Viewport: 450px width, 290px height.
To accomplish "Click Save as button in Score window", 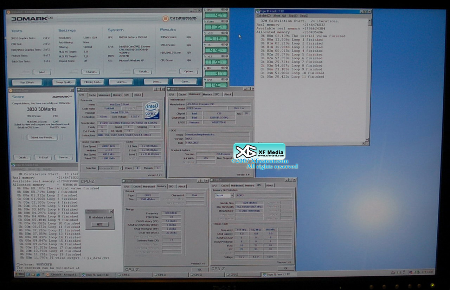I will pos(64,157).
